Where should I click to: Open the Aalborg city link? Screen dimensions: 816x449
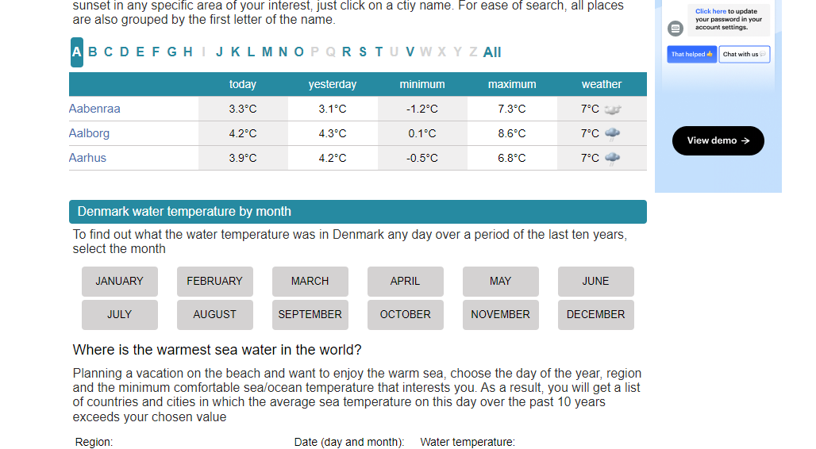tap(89, 133)
